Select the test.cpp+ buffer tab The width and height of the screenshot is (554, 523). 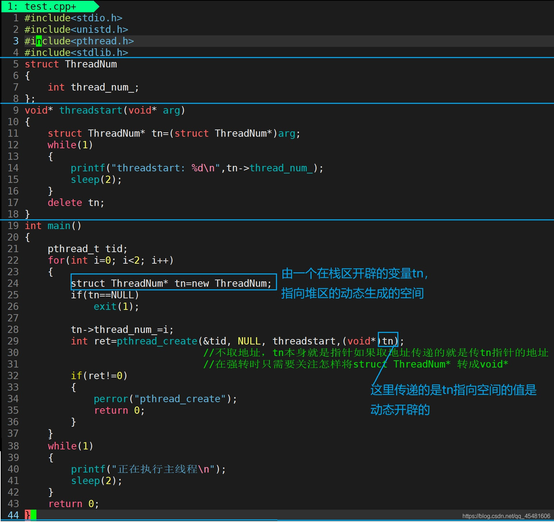point(50,6)
